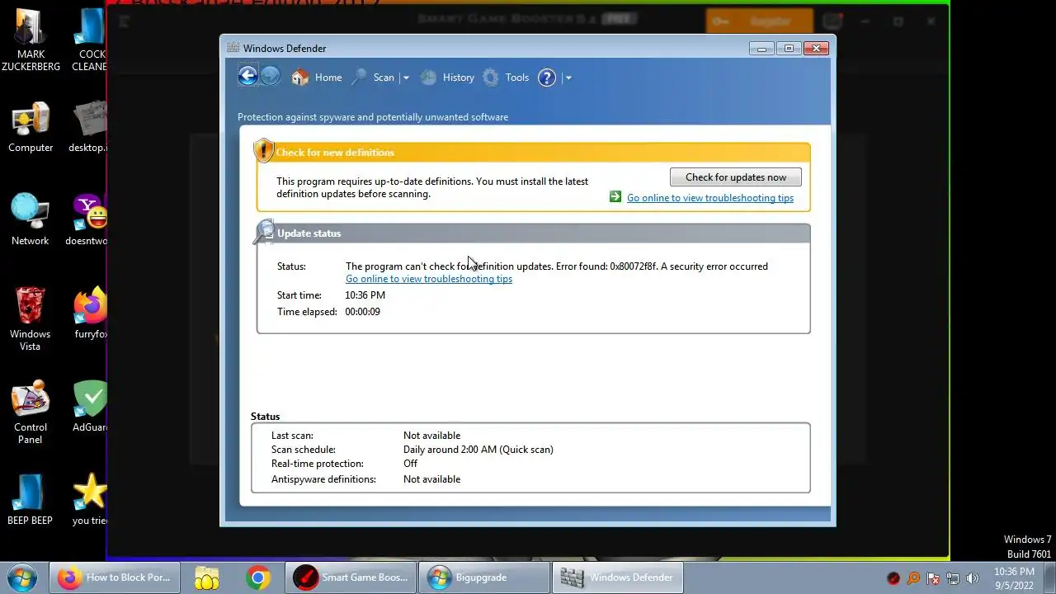Click the Show desktop strip beside the clock
The width and height of the screenshot is (1056, 594).
[x=1049, y=578]
